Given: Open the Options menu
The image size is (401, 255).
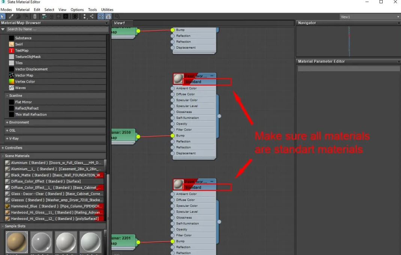Looking at the screenshot, I should coord(77,10).
